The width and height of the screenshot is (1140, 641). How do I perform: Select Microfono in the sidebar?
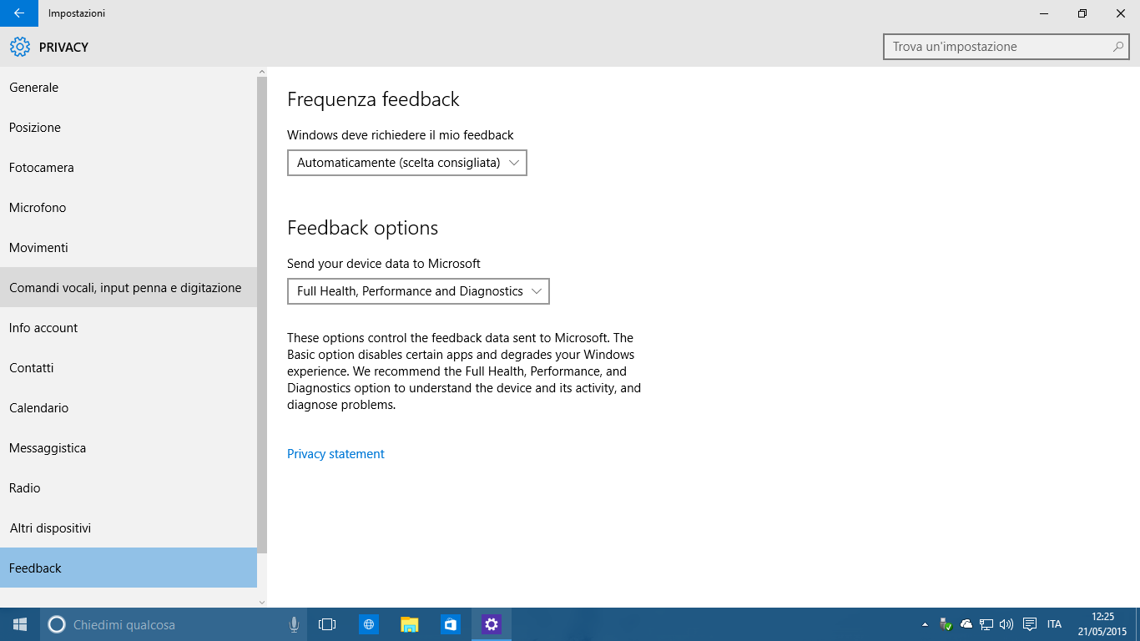point(129,208)
